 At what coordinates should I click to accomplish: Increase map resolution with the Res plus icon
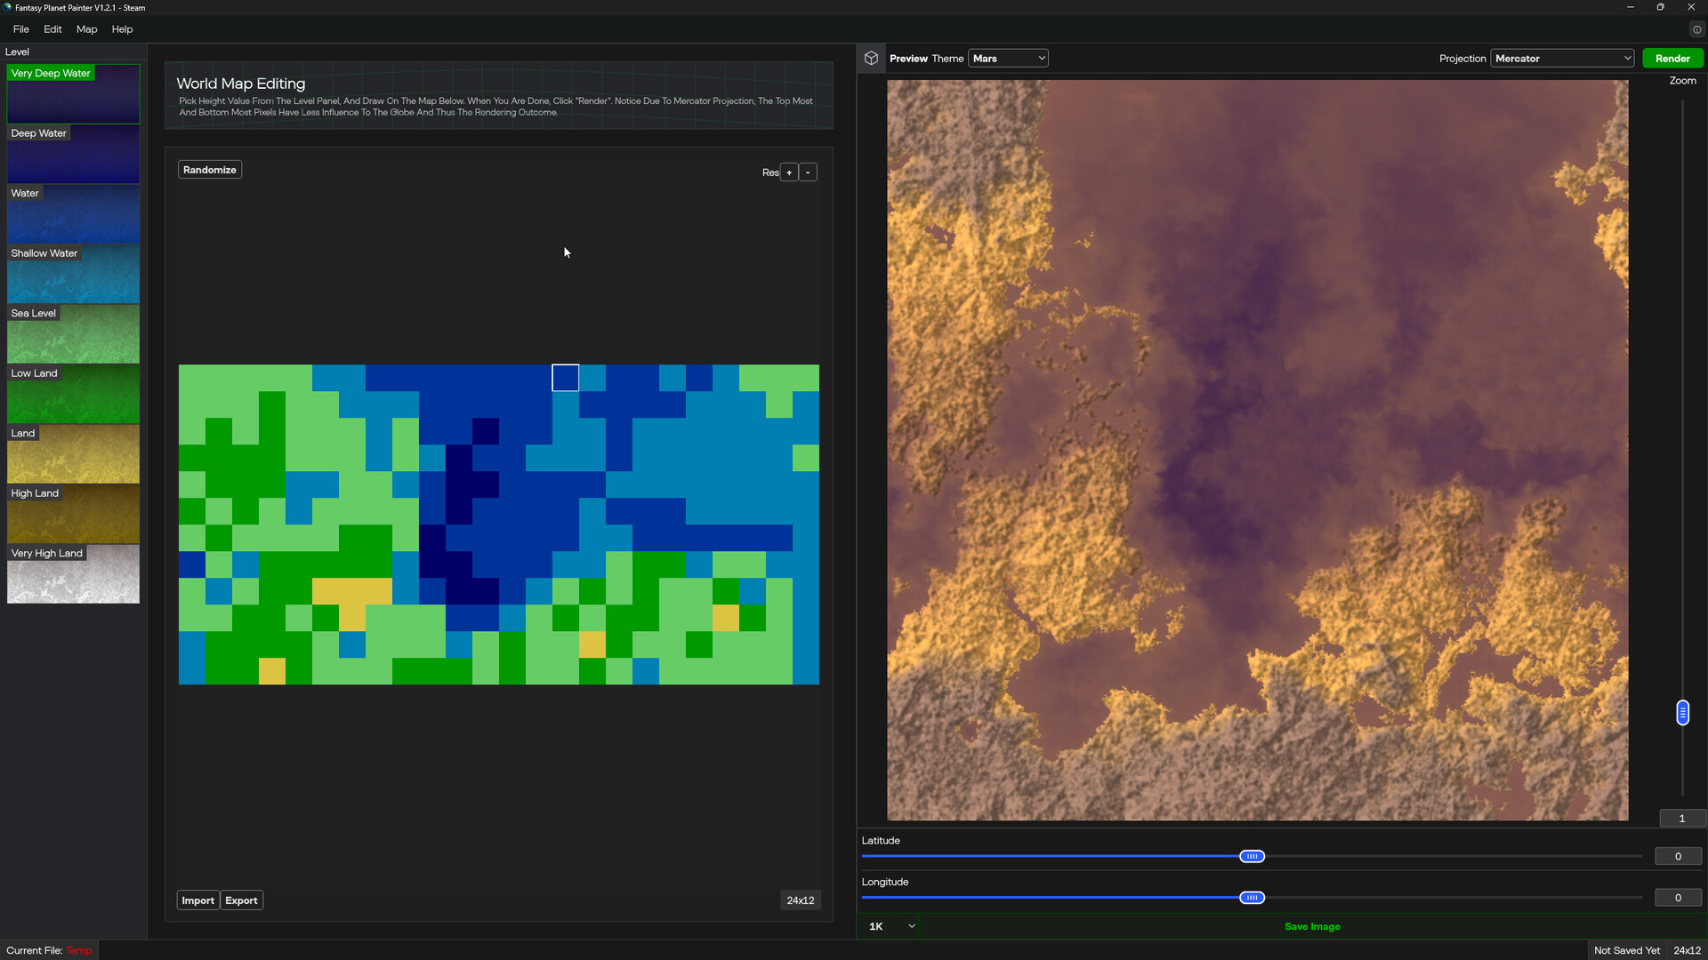pyautogui.click(x=789, y=172)
